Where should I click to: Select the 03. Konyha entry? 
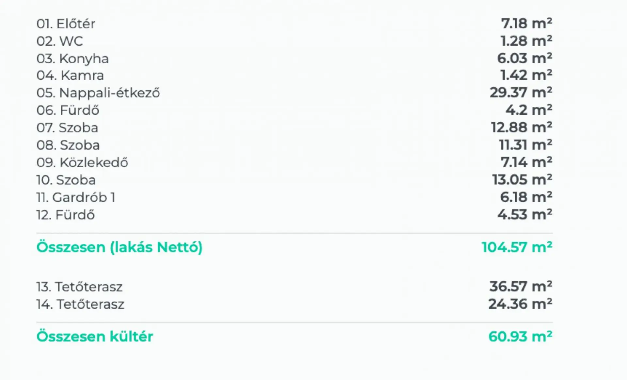[72, 59]
